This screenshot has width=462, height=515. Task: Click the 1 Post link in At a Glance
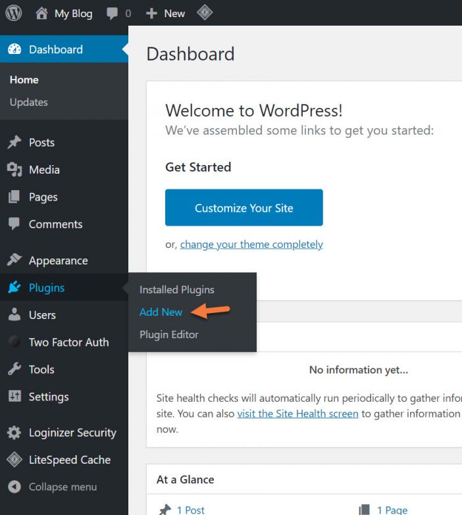click(190, 510)
